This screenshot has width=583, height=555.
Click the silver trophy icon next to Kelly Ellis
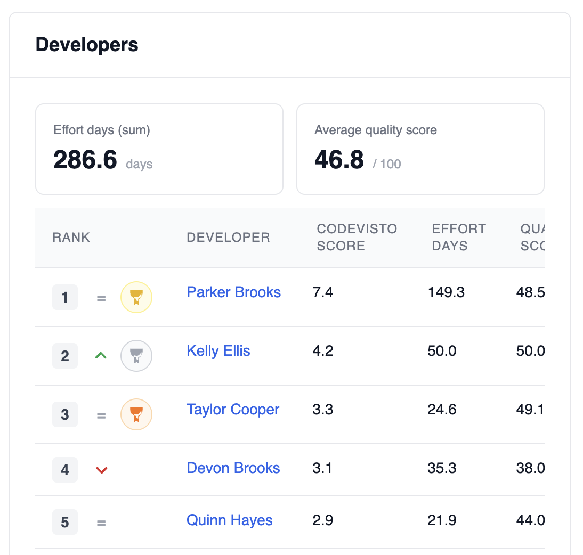click(136, 356)
